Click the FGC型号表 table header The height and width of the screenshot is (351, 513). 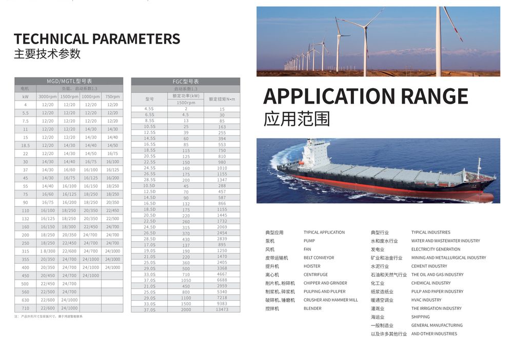[x=185, y=81]
